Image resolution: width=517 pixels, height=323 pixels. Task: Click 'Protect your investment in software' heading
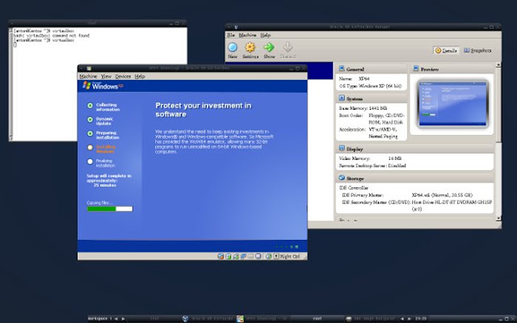click(204, 110)
